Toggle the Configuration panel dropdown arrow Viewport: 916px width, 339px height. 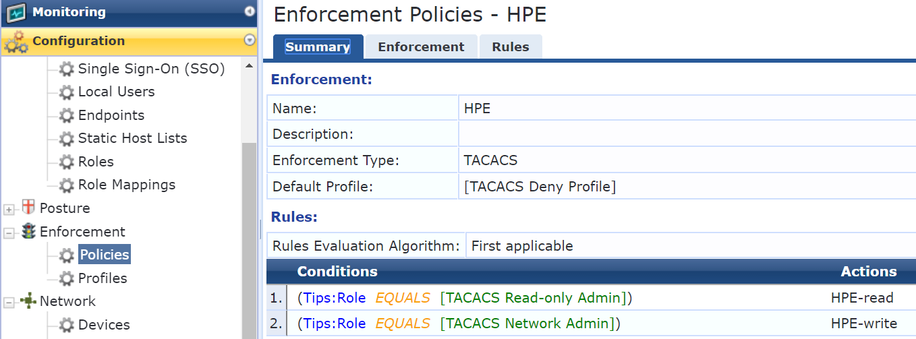(x=250, y=40)
